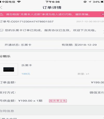Tap the 订单详情 page title

point(52,8)
